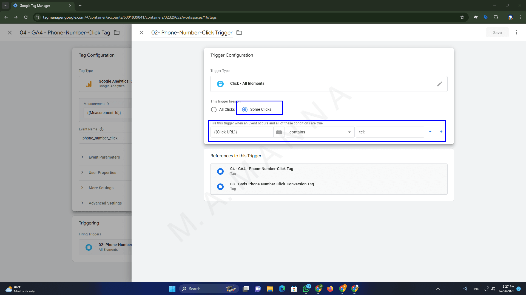The height and width of the screenshot is (295, 526).
Task: Click the variable picker icon beside Click URL
Action: (x=279, y=132)
